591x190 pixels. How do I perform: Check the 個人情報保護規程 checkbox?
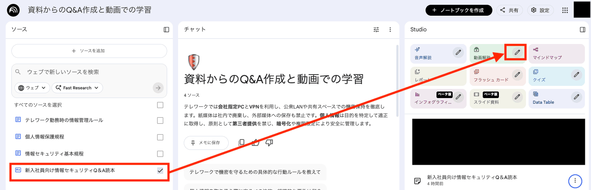160,137
